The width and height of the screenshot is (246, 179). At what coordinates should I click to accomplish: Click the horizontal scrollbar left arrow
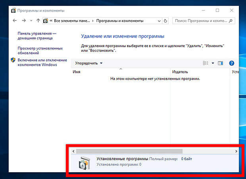73,151
